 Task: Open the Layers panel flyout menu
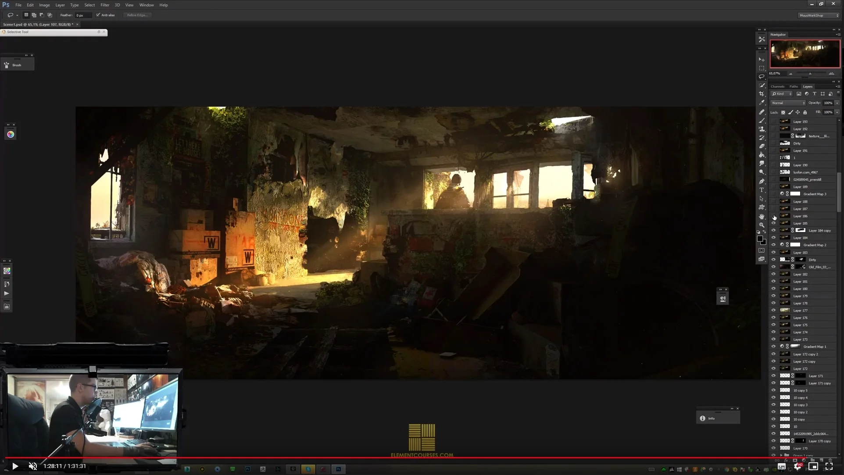(838, 86)
